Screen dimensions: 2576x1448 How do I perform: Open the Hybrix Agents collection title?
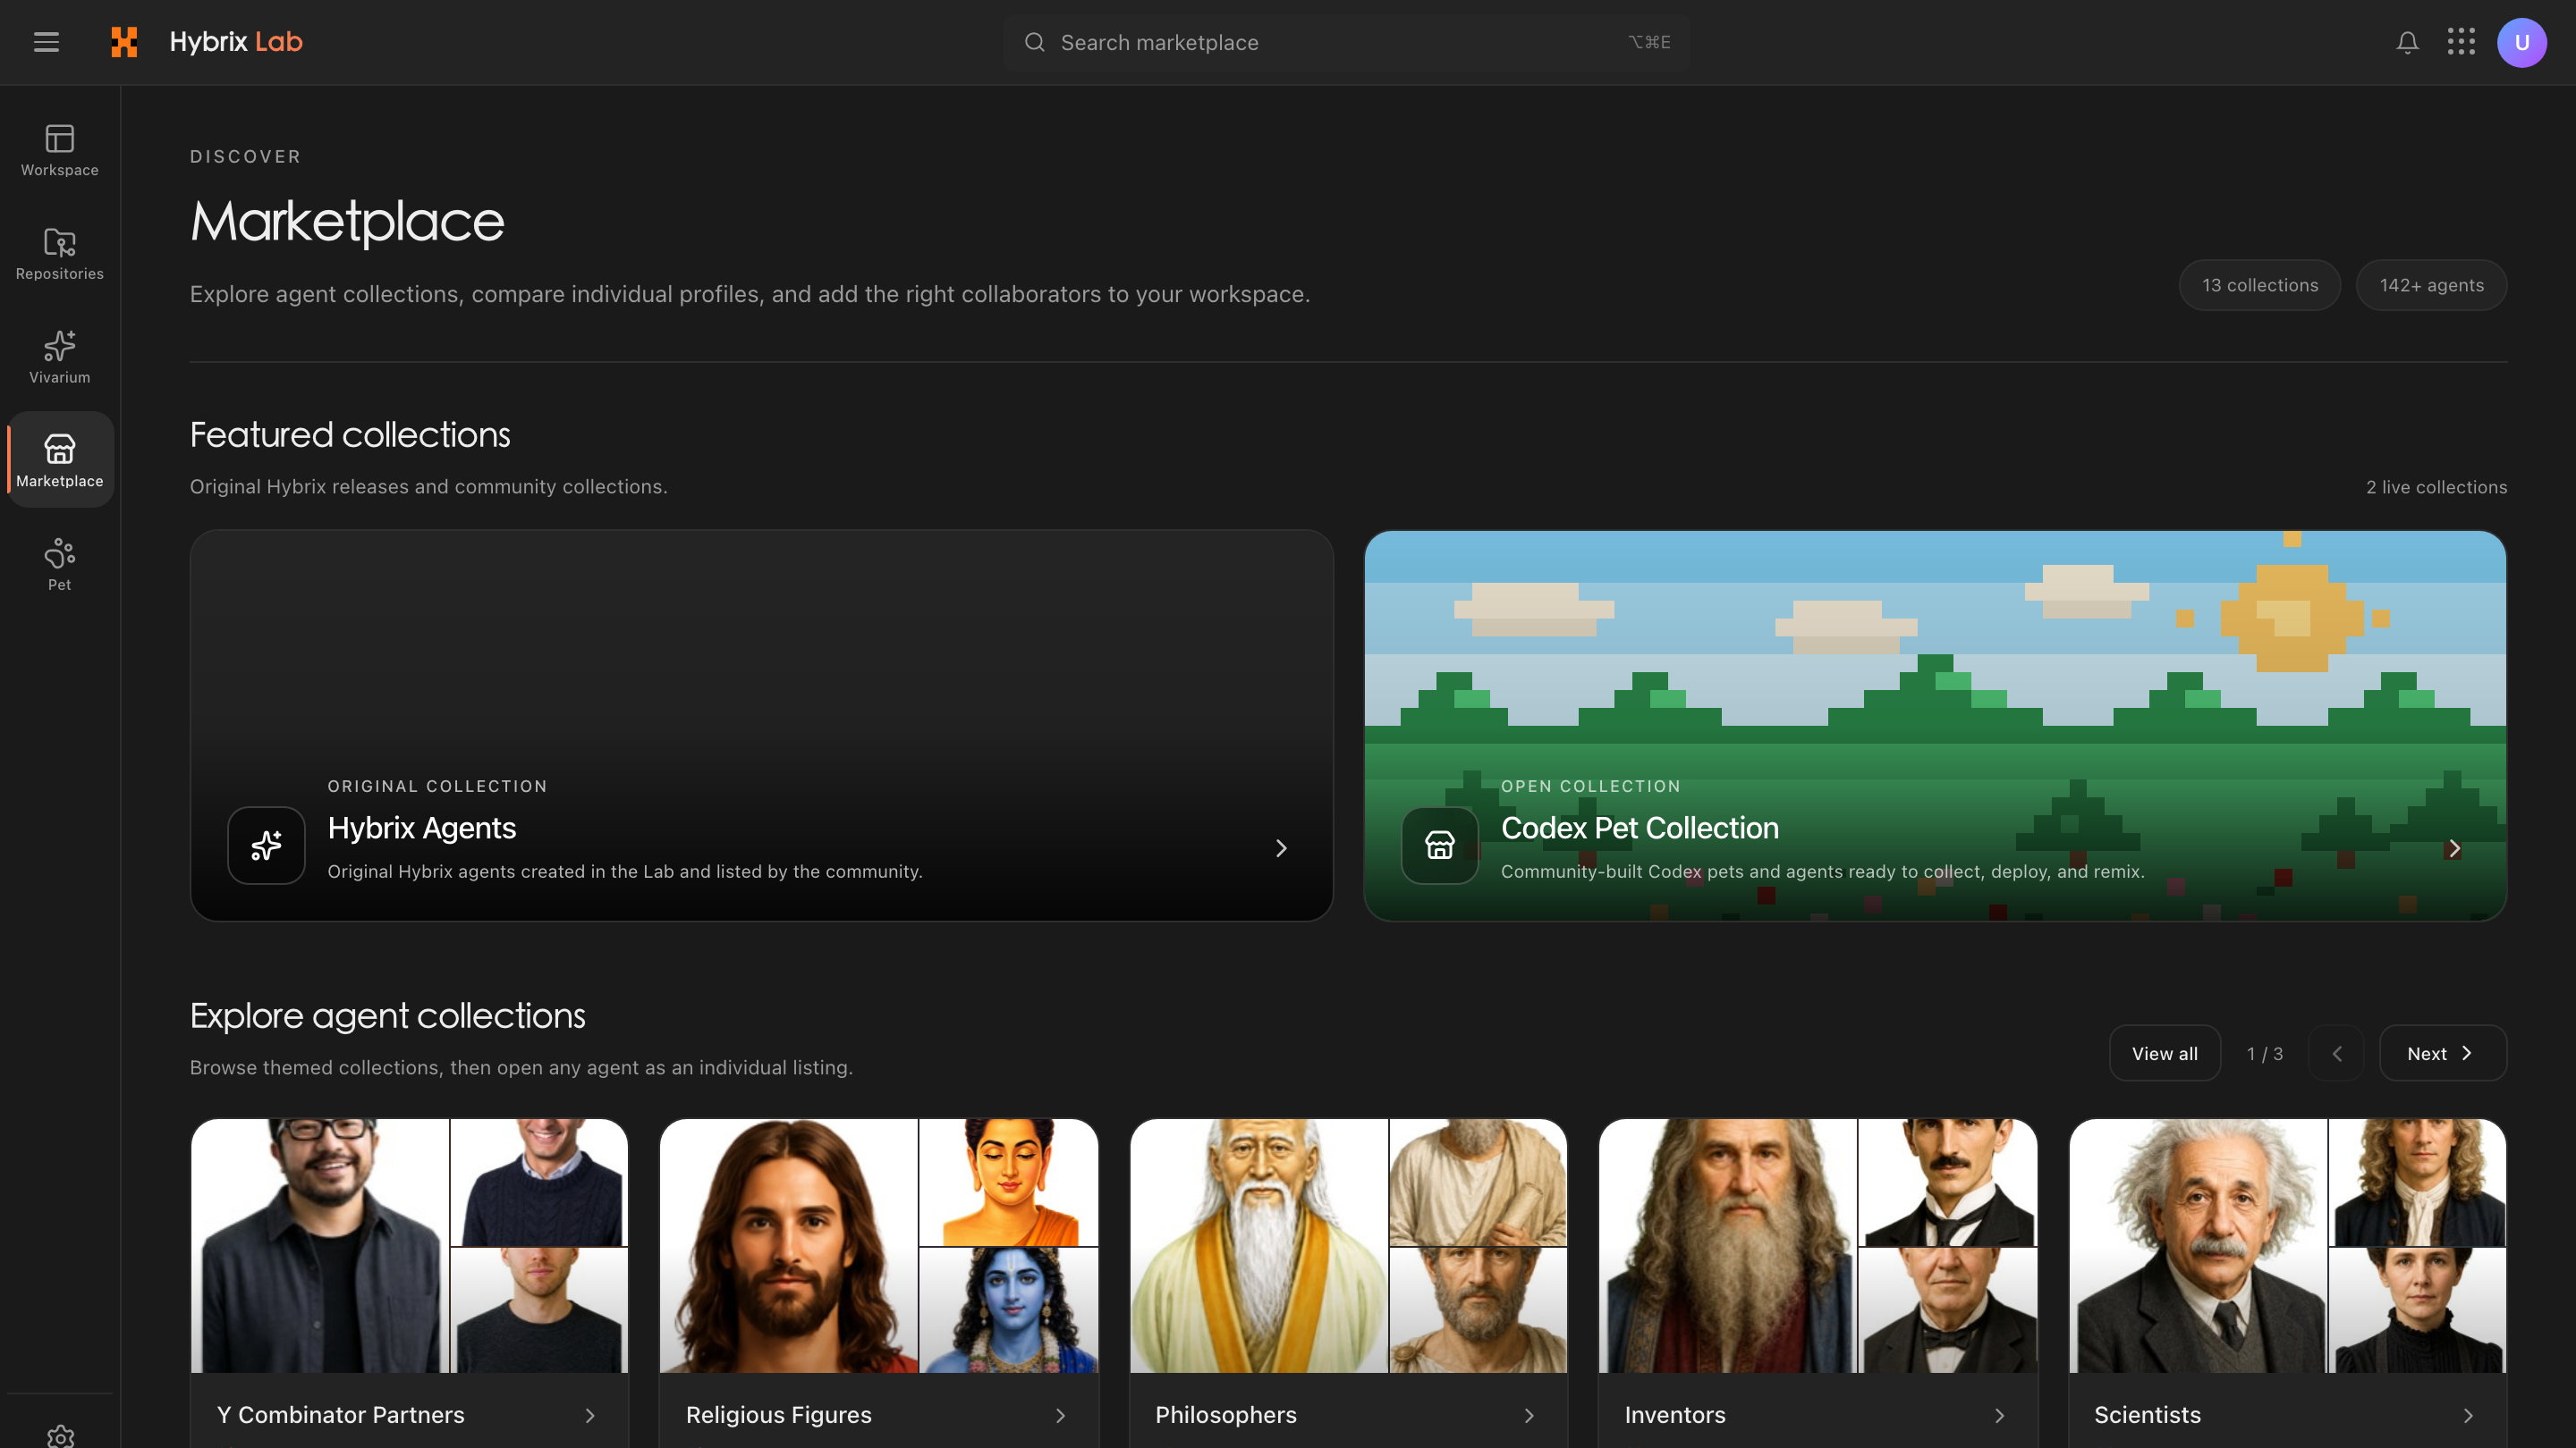(421, 829)
